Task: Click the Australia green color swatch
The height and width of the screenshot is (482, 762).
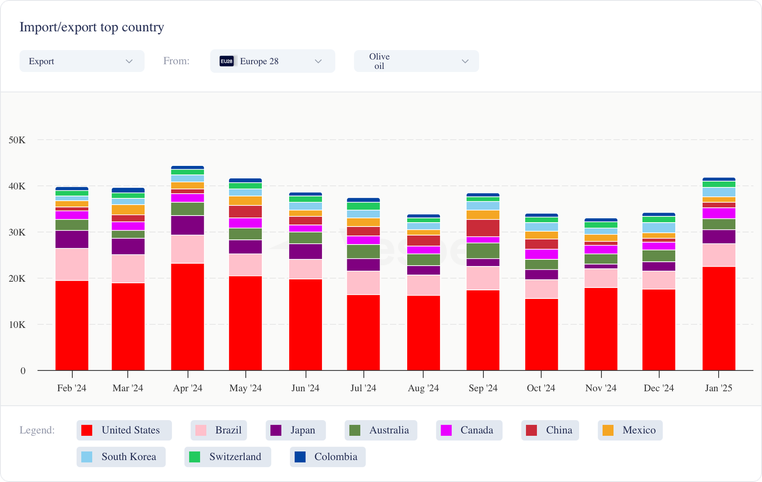Action: tap(355, 430)
